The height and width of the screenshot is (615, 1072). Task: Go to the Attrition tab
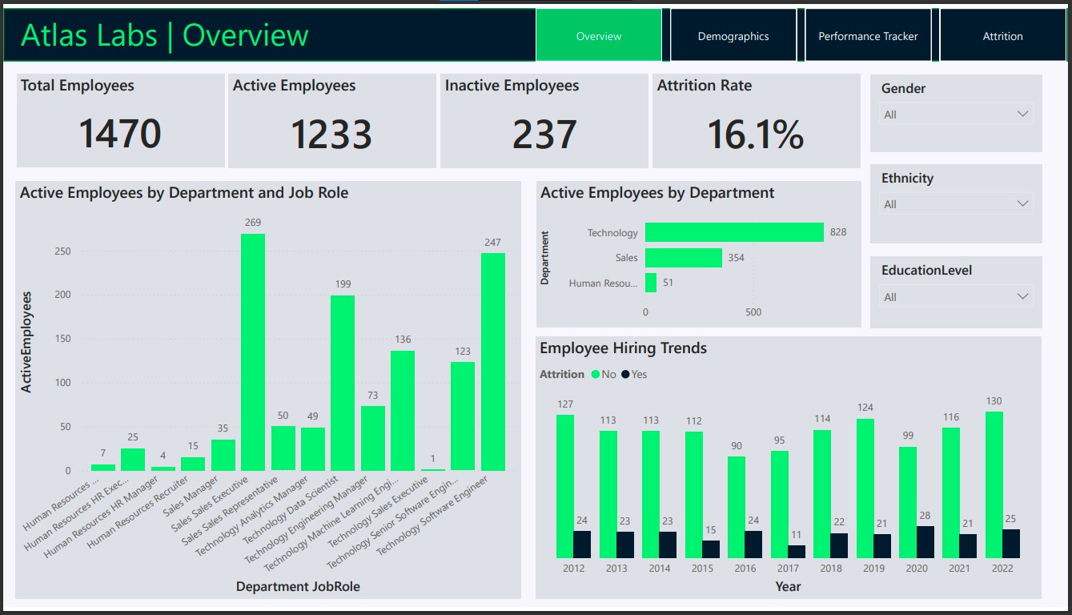coord(1002,36)
